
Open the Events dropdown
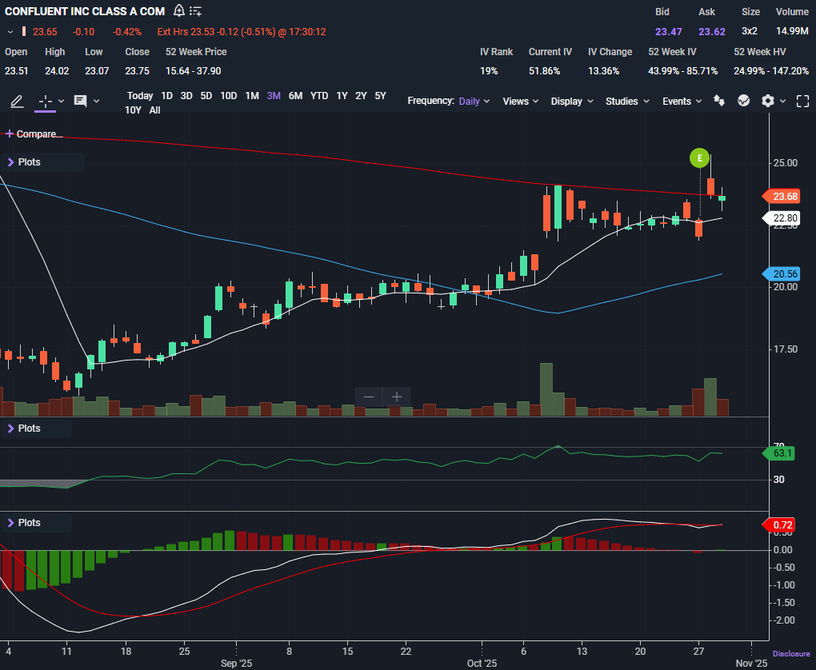click(682, 101)
